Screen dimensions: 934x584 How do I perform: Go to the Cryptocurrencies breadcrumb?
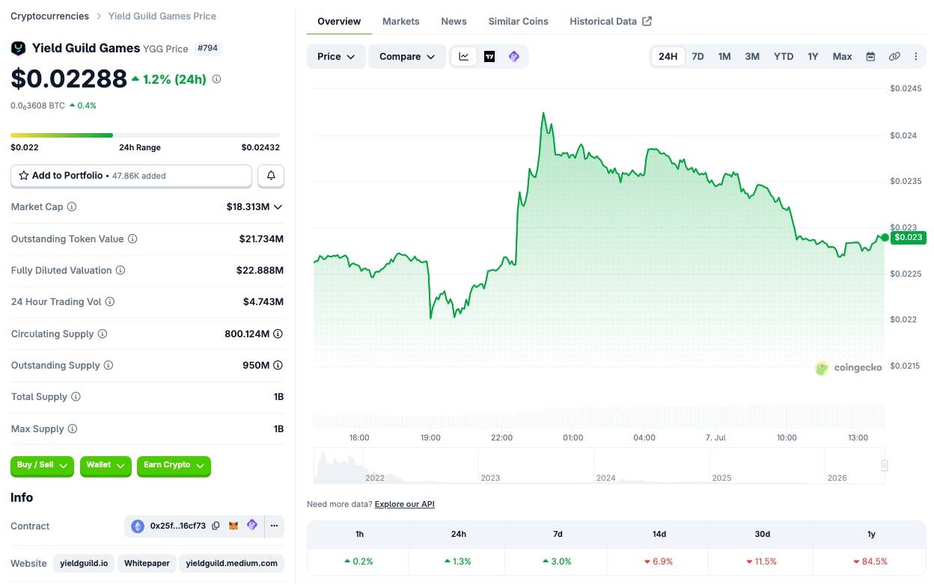(x=49, y=16)
